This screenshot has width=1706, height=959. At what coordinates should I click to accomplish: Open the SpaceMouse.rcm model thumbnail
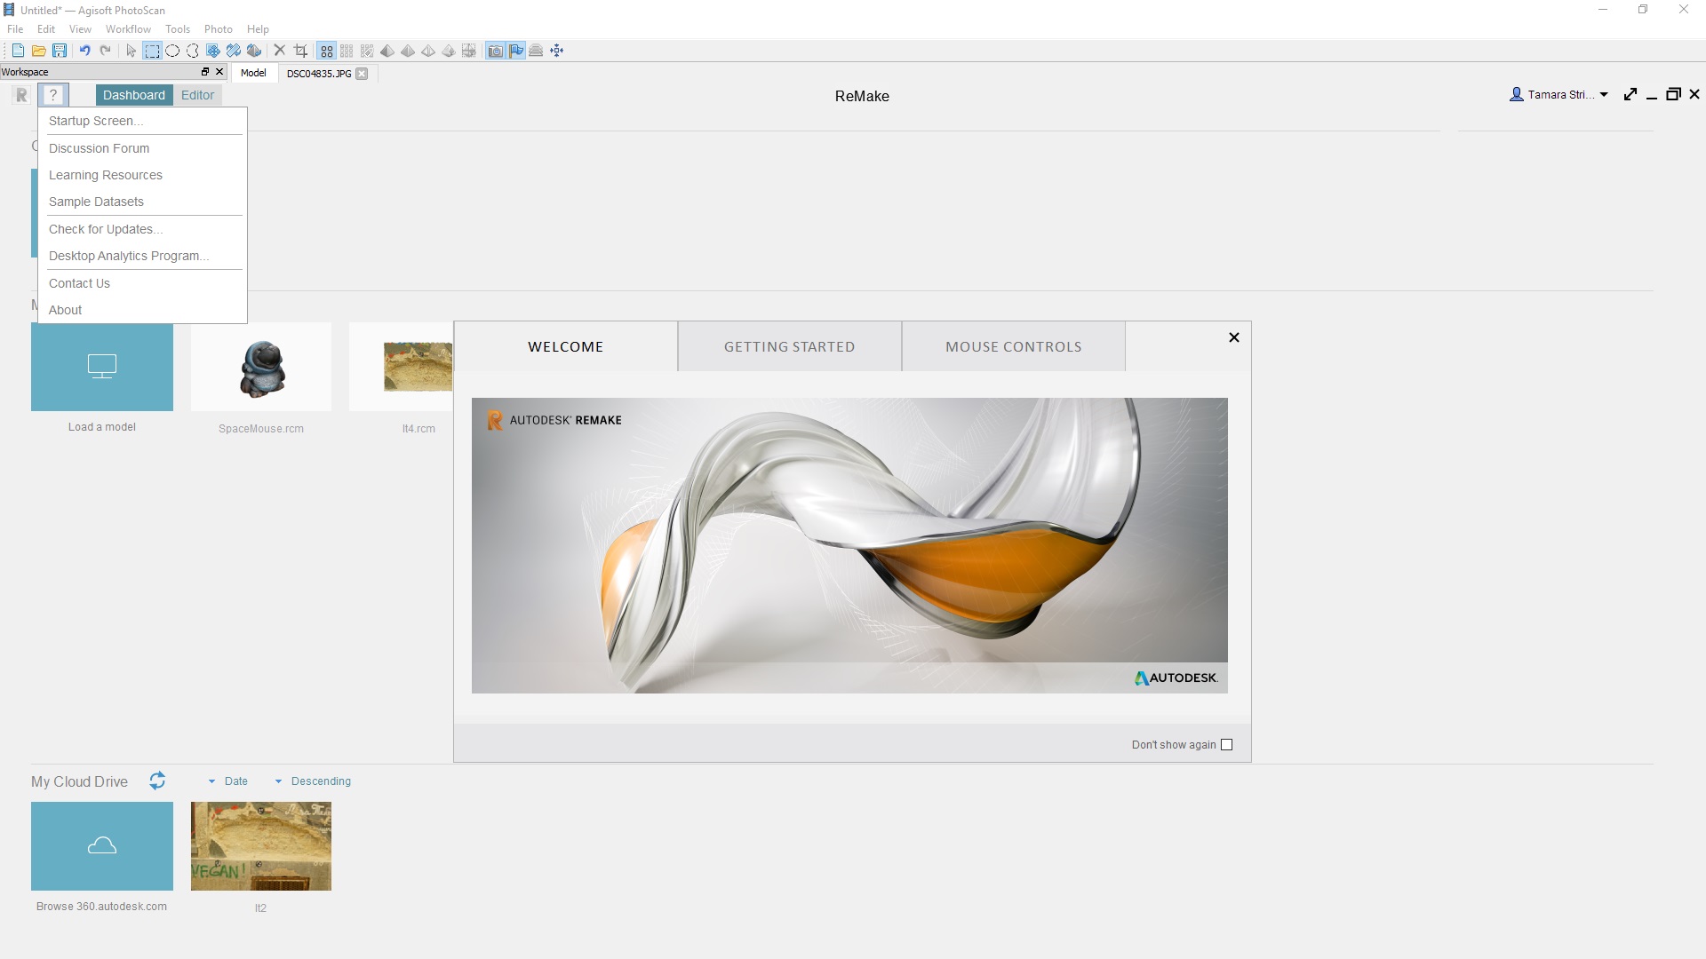coord(261,367)
